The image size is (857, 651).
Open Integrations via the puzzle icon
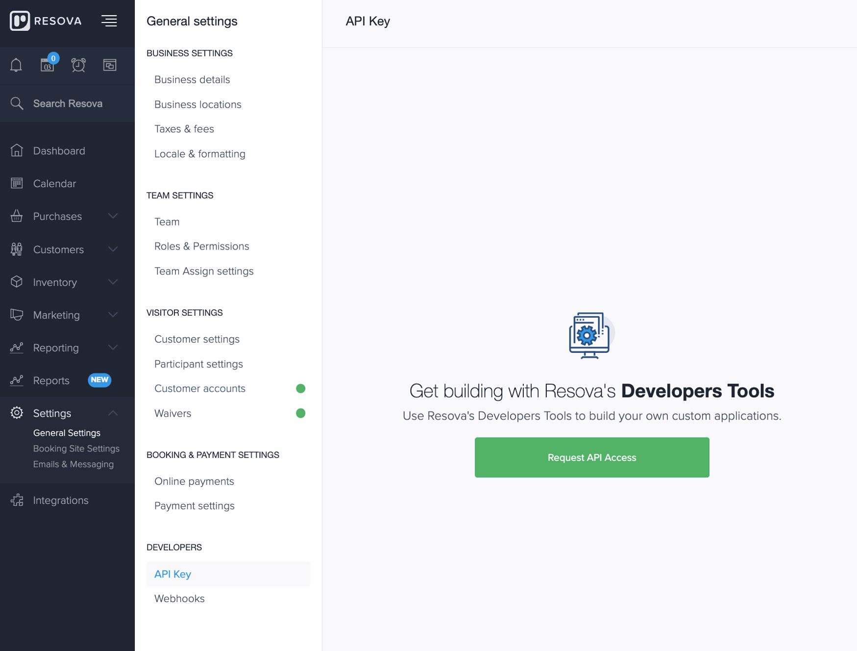17,500
